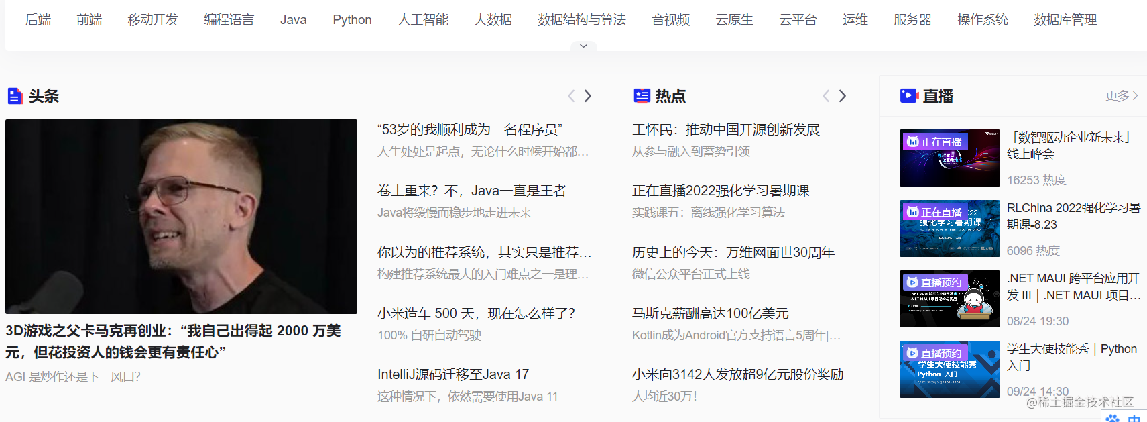Screen dimensions: 1147x422
Task: Click the 6096 热度 count
Action: point(1033,251)
